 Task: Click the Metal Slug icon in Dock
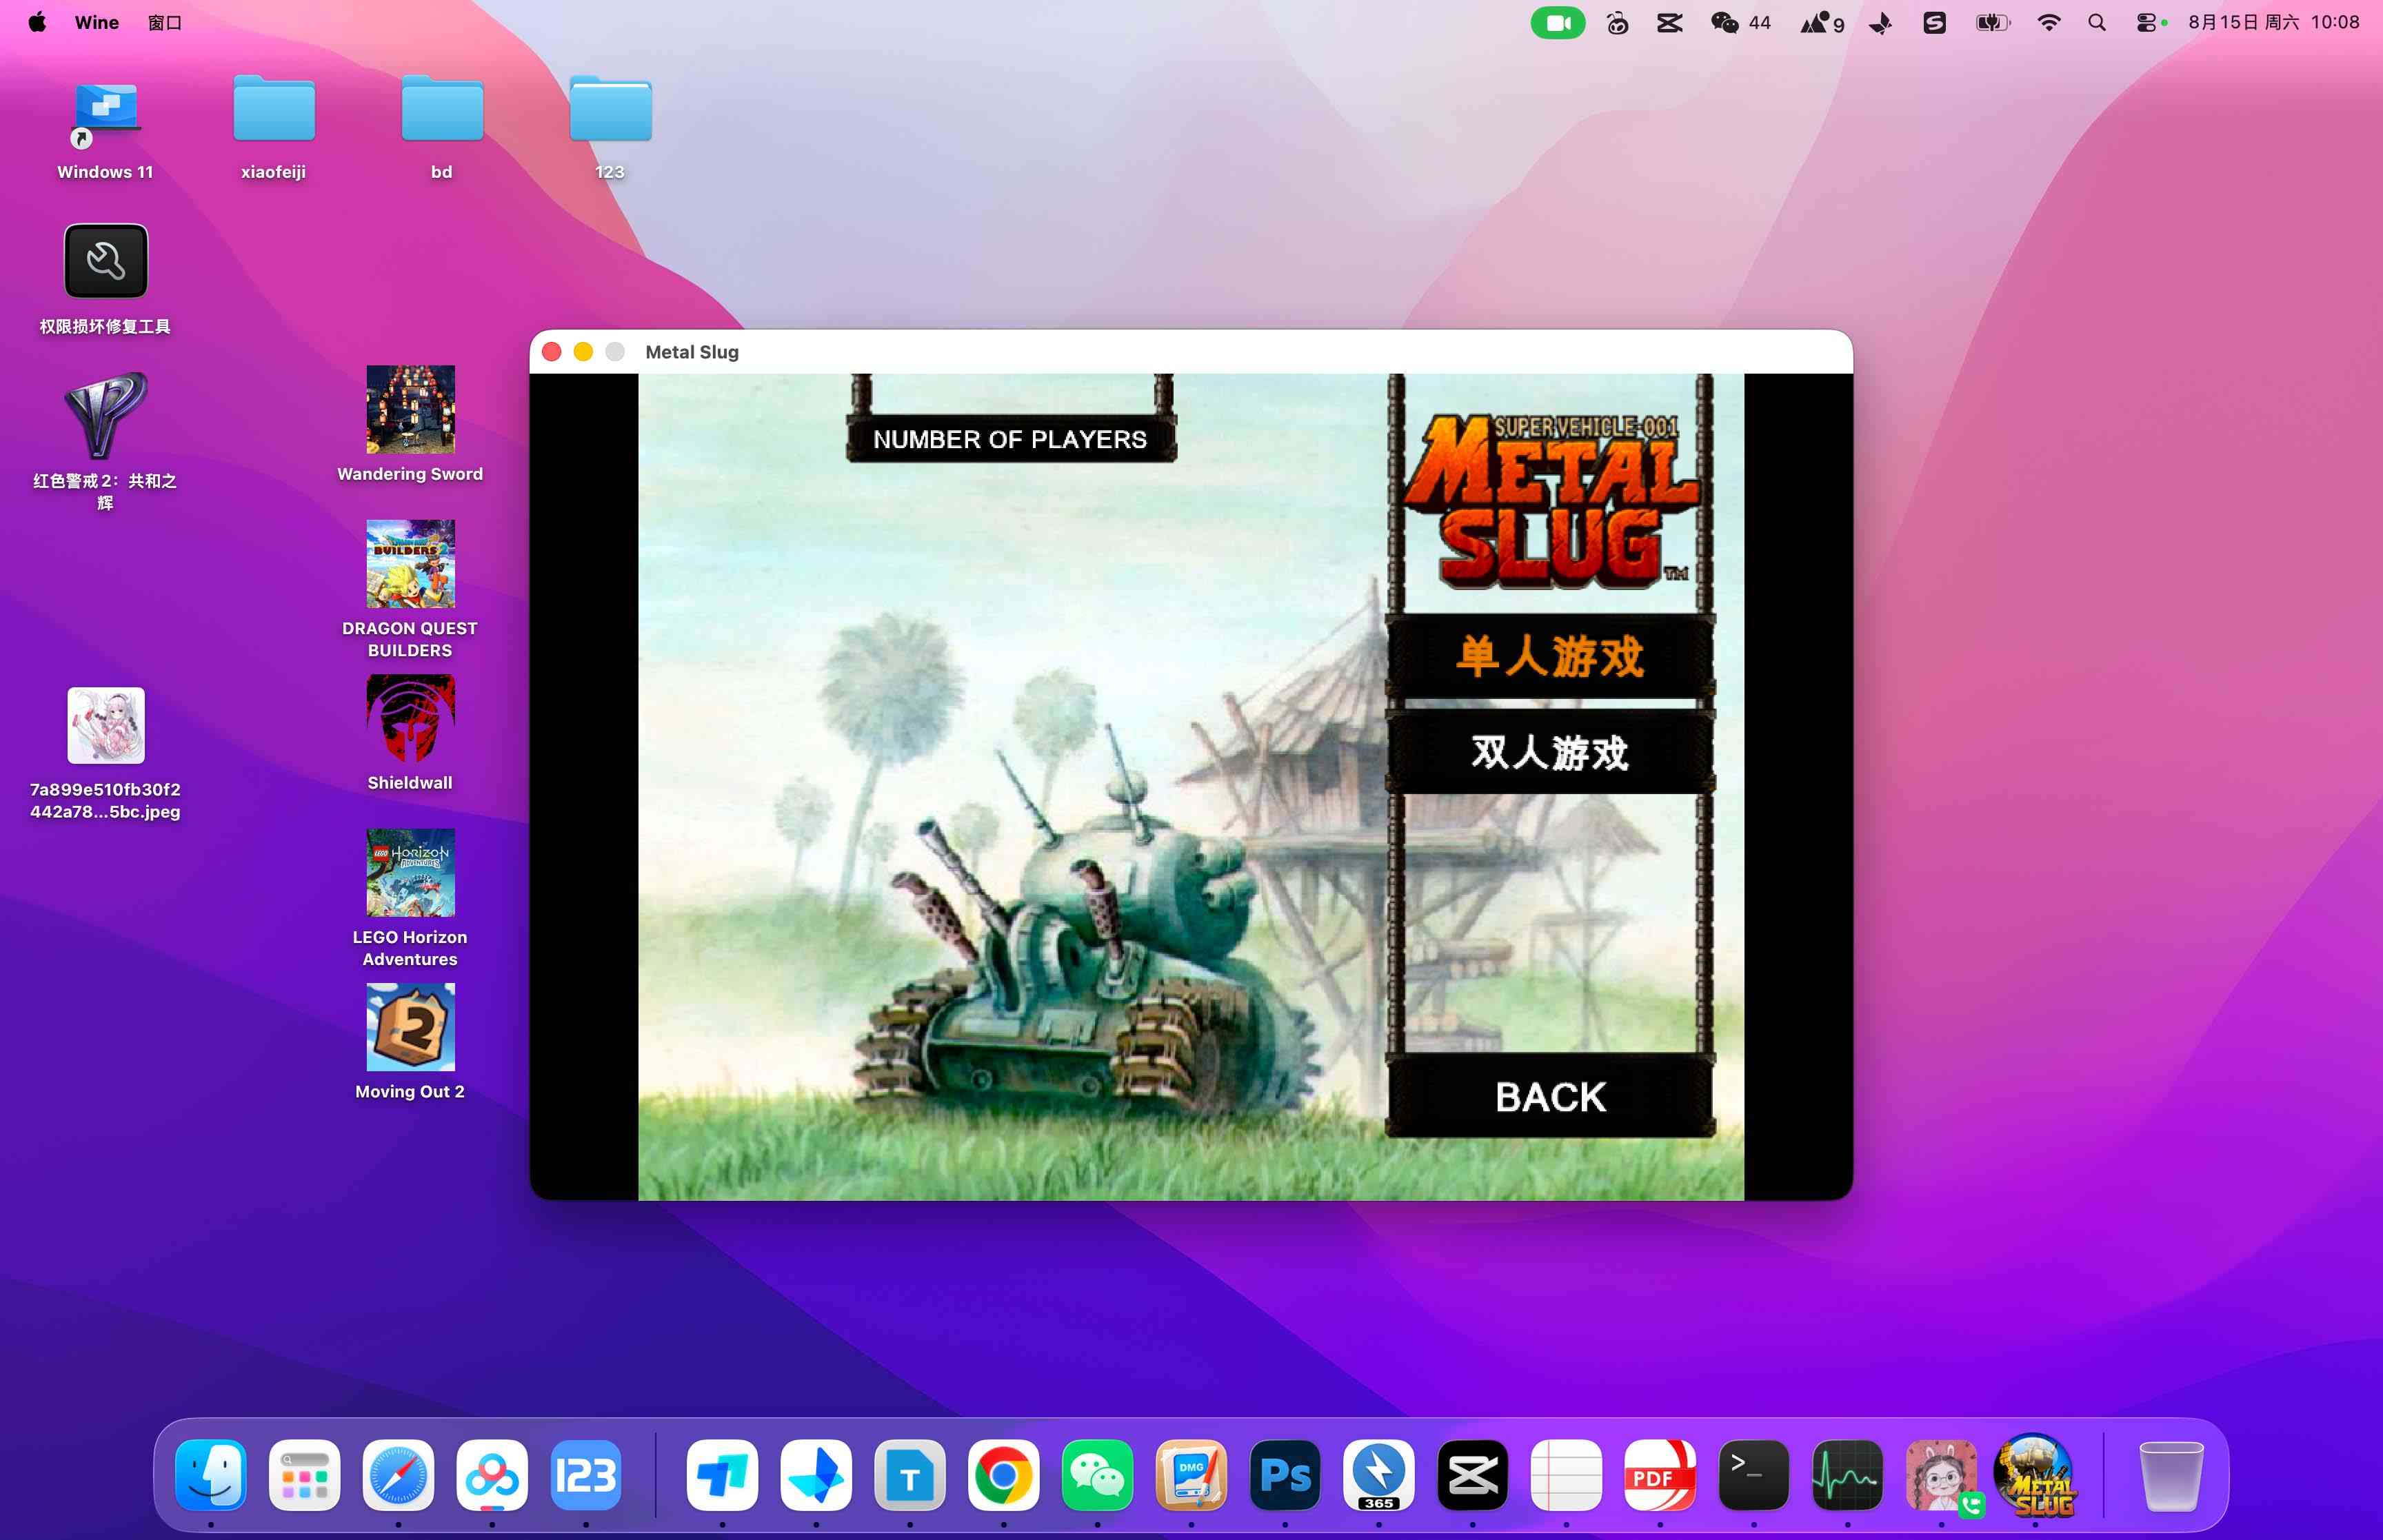click(2035, 1475)
